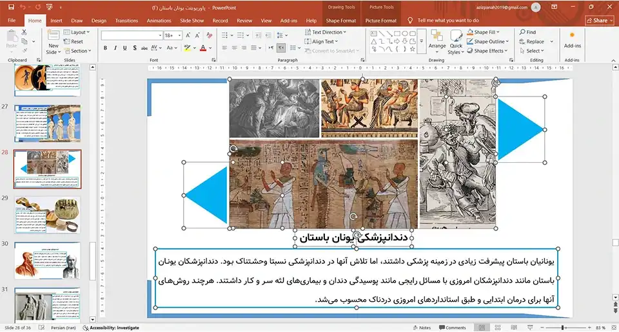Image resolution: width=619 pixels, height=332 pixels.
Task: Toggle right alignment of paragraph
Action: tap(244, 48)
